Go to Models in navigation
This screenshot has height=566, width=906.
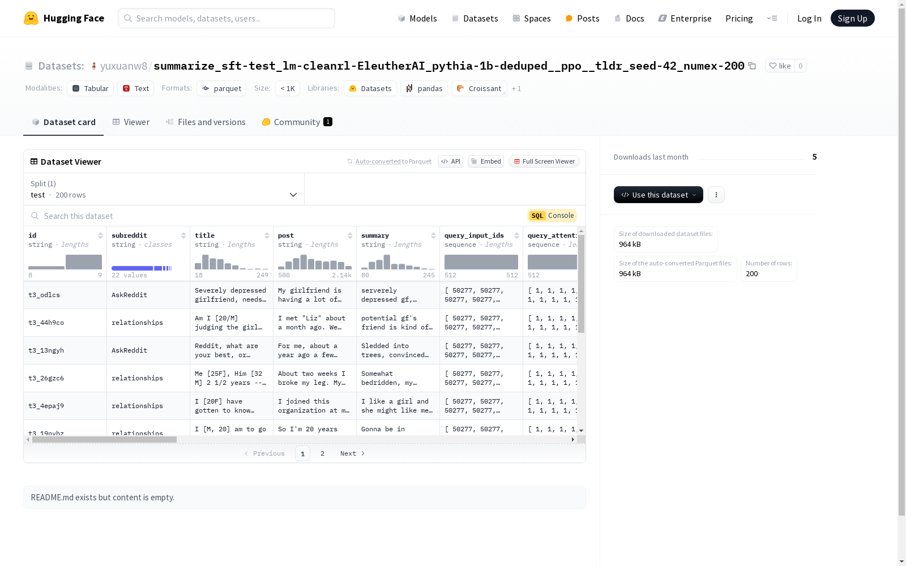click(417, 18)
